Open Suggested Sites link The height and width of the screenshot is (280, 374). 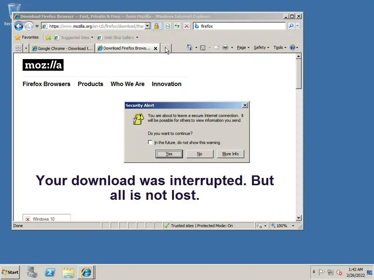point(73,38)
